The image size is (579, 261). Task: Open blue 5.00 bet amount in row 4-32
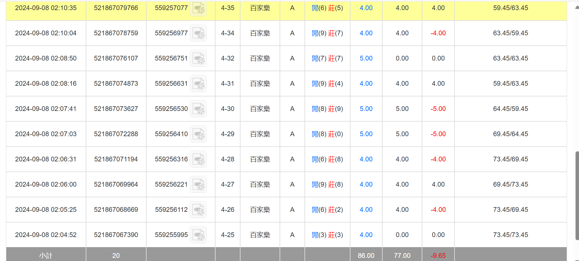click(366, 58)
